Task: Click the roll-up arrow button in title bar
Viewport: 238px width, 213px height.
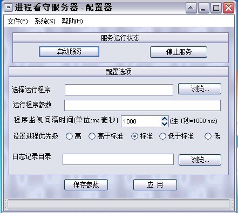Action: click(191, 8)
